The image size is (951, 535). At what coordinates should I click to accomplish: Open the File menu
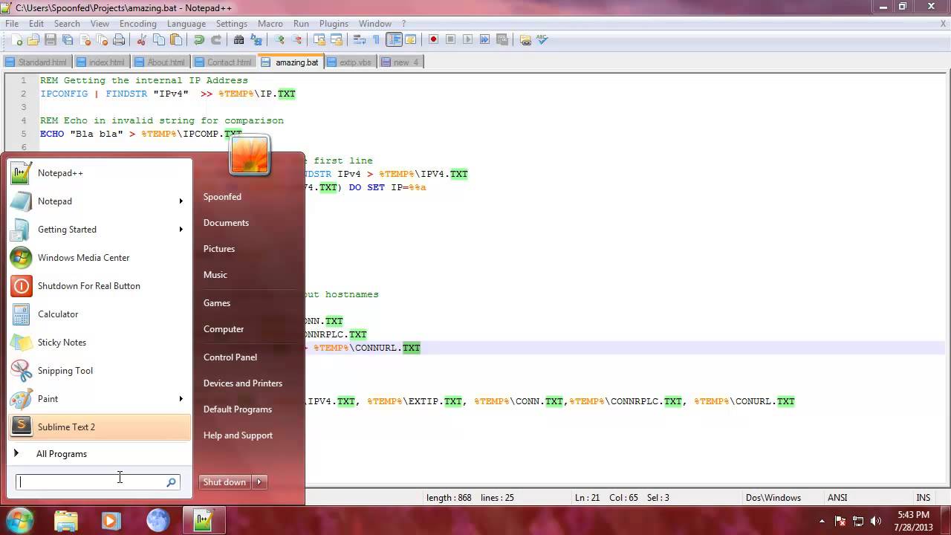(x=12, y=24)
